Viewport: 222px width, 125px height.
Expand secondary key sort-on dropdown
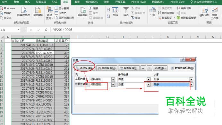[x=149, y=85]
